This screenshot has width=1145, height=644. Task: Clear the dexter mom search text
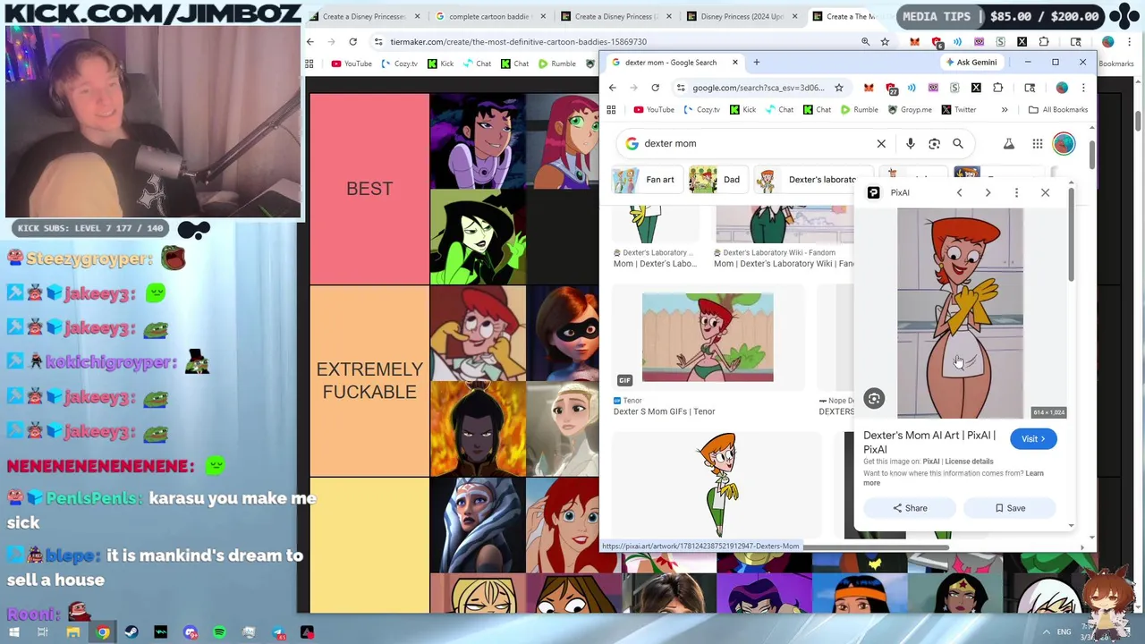pos(881,143)
